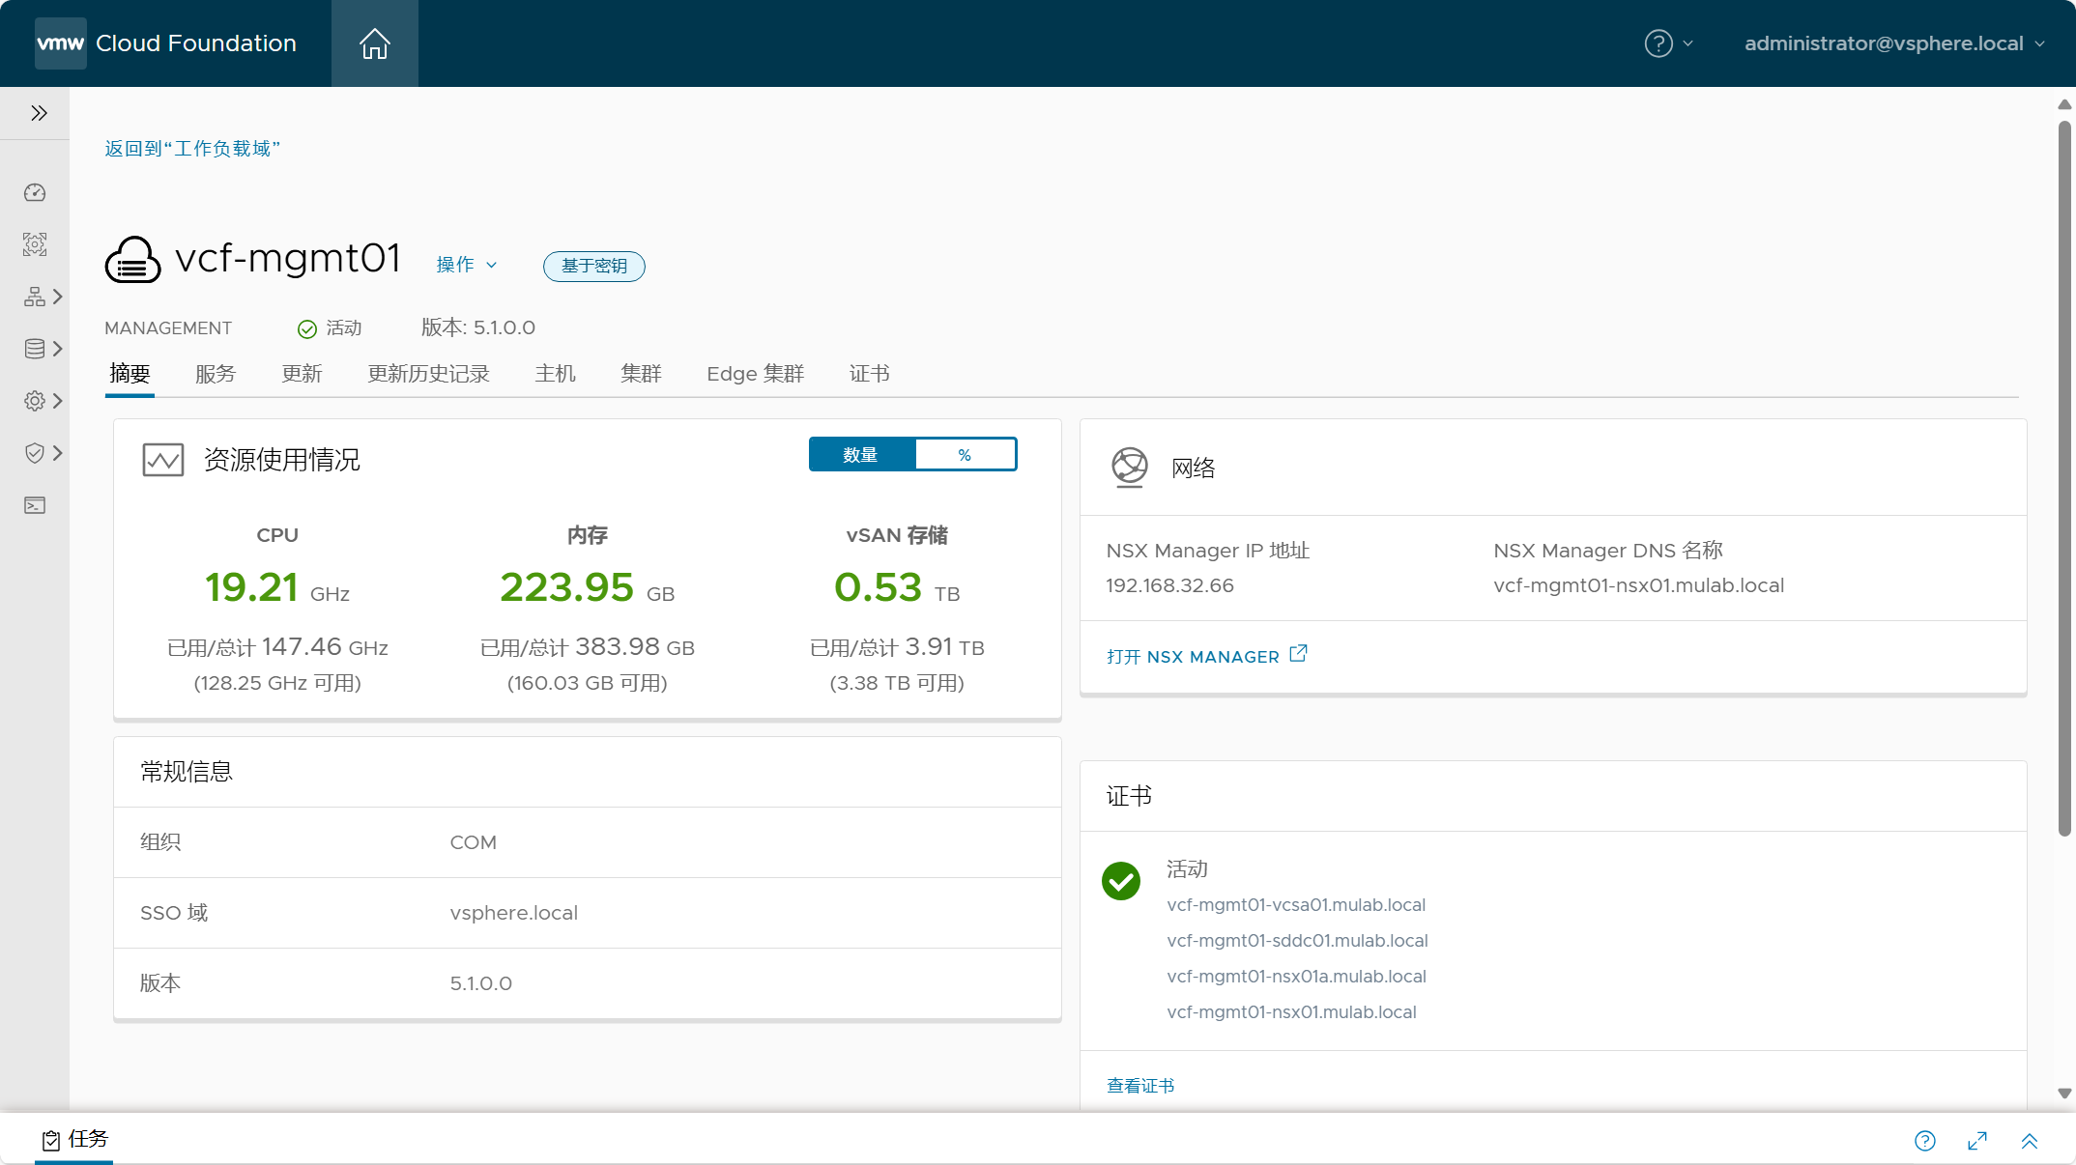Click the scrollbar up arrow
This screenshot has height=1165, width=2076.
(2064, 104)
